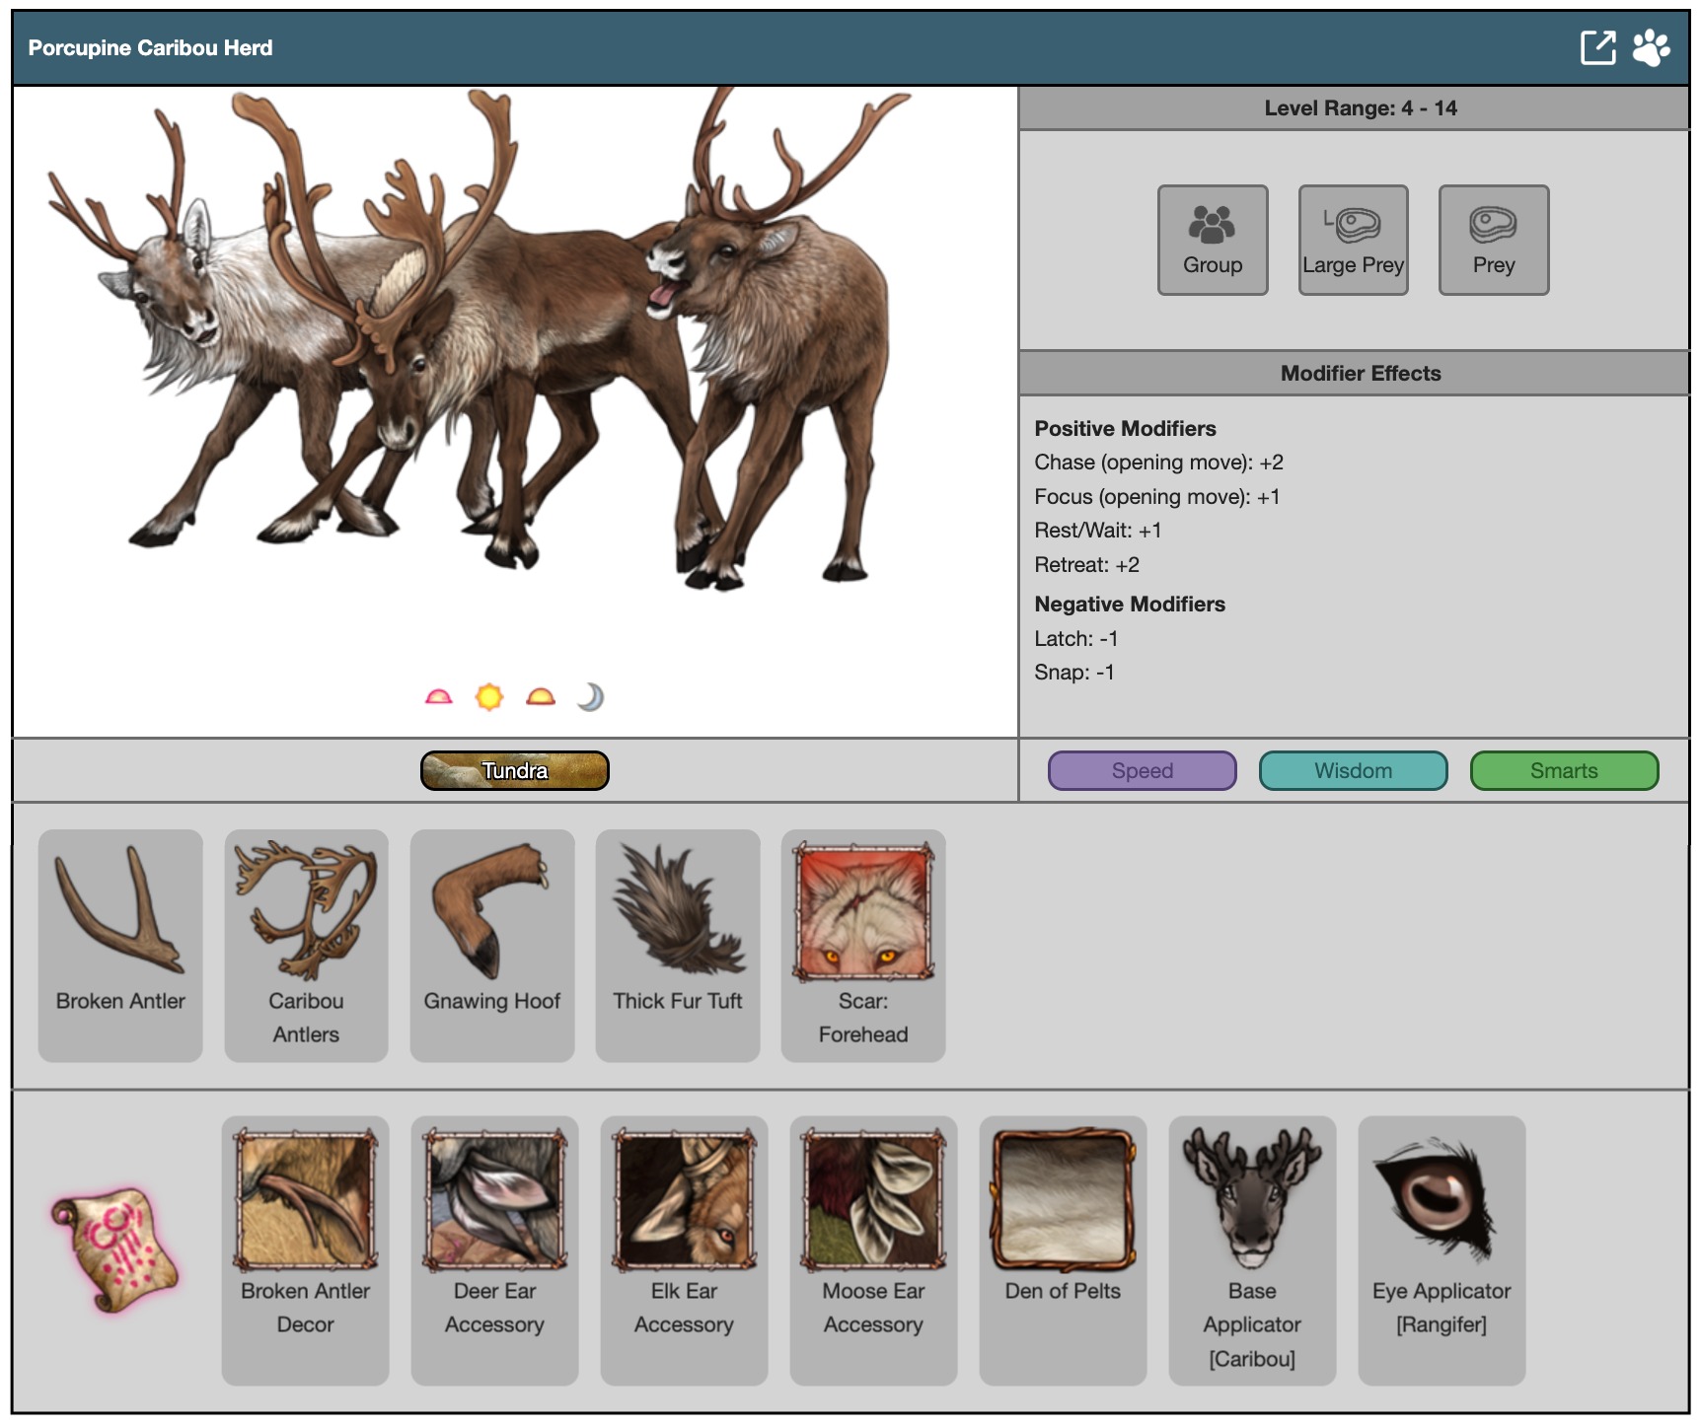This screenshot has width=1701, height=1426.
Task: Click the Prey meat icon tile
Action: tap(1493, 240)
